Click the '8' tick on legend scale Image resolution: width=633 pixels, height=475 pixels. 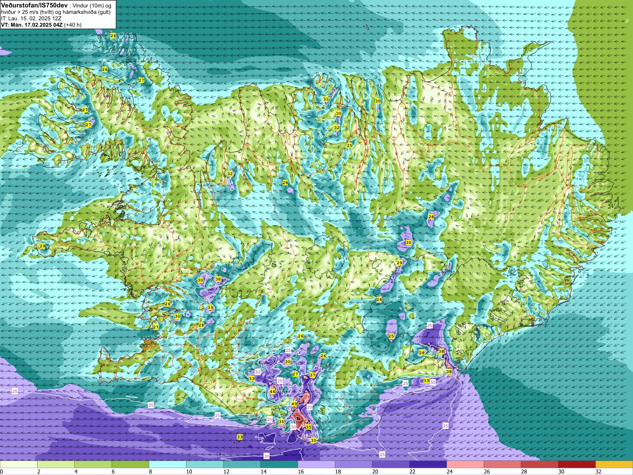pos(151,472)
